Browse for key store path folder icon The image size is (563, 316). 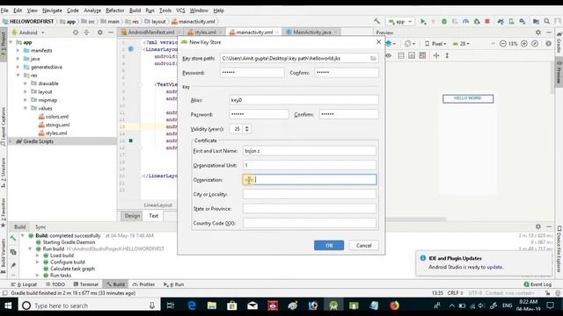point(373,58)
